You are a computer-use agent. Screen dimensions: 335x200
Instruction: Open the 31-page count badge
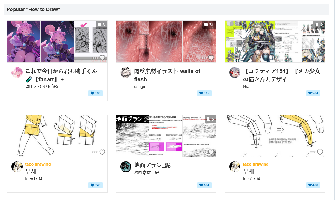[209, 25]
